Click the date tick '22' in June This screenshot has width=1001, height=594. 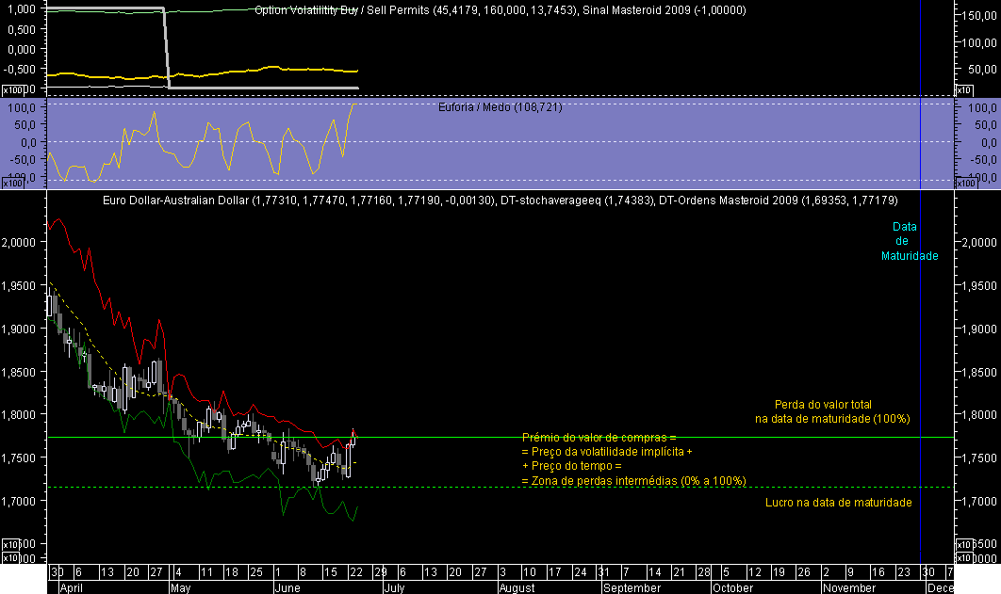click(355, 571)
